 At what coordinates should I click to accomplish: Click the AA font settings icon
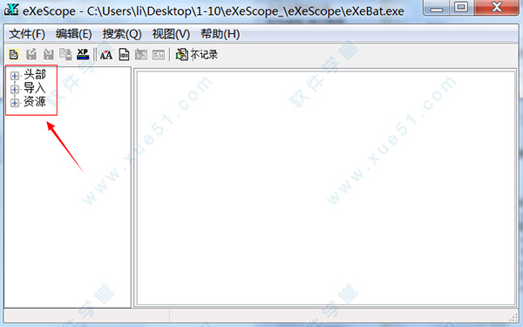(x=106, y=55)
